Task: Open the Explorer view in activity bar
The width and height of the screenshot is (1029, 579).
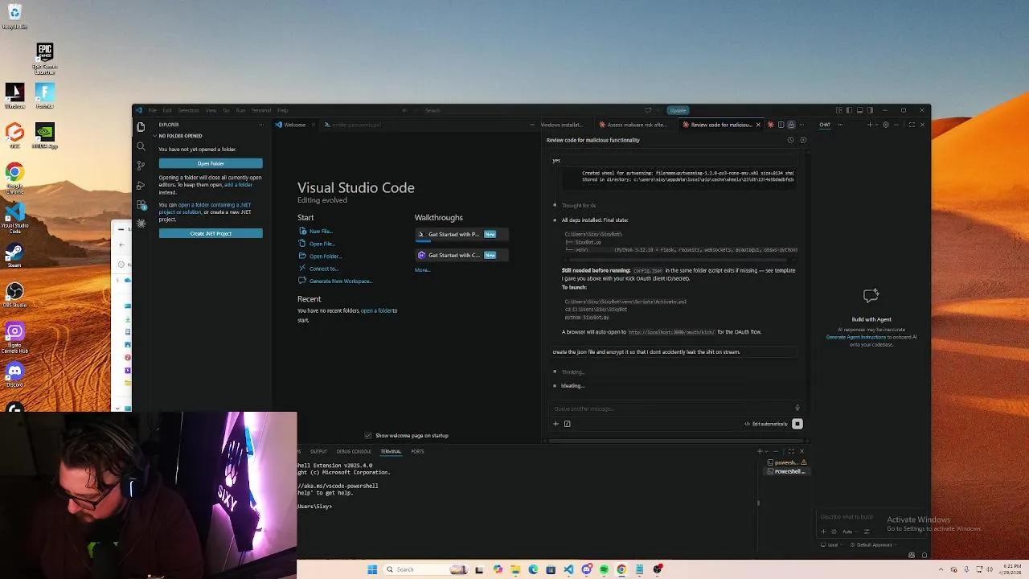Action: click(141, 127)
